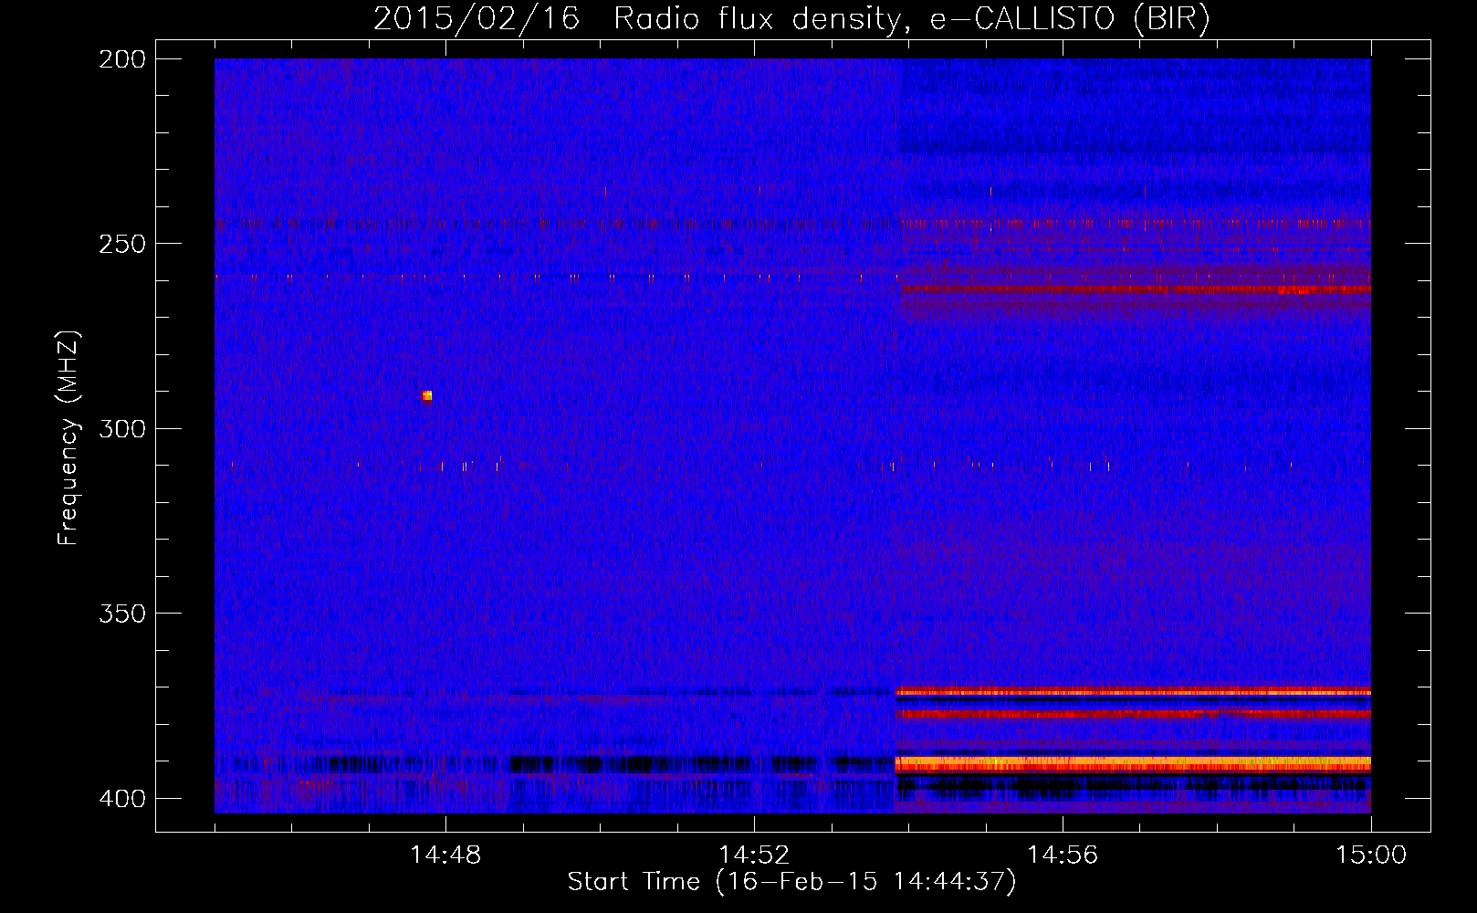Click the 250 frequency tick label
Viewport: 1477px width, 913px height.
122,244
